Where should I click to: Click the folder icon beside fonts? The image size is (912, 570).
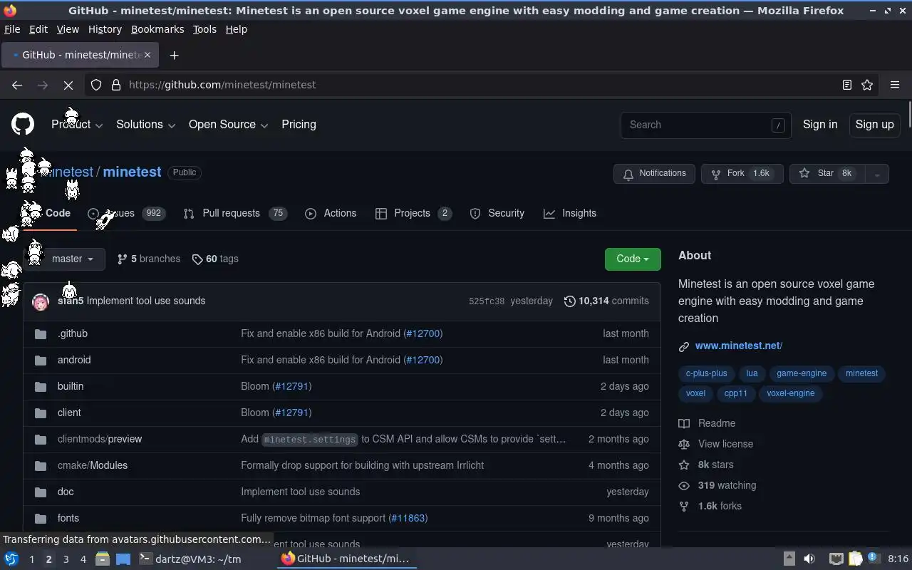41,518
